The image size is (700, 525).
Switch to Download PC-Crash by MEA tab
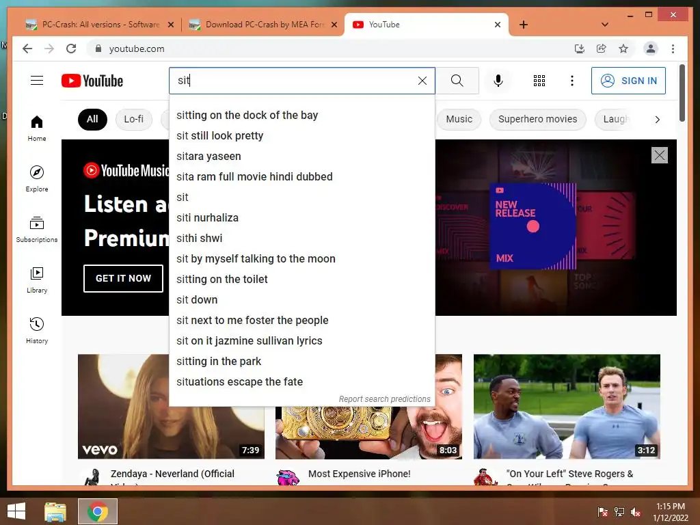click(265, 25)
